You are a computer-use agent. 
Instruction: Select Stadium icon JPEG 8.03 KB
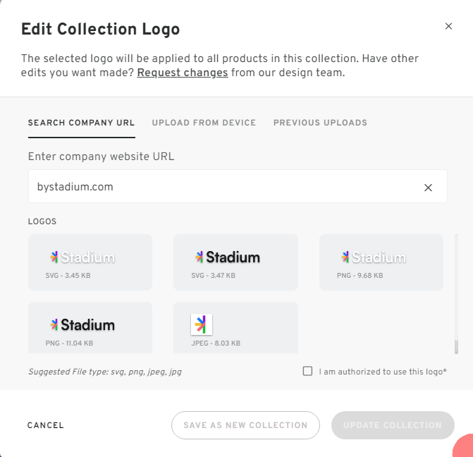tap(235, 327)
